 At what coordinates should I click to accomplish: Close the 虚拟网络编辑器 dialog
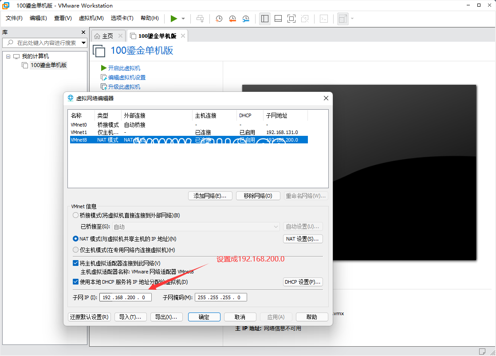click(x=326, y=98)
